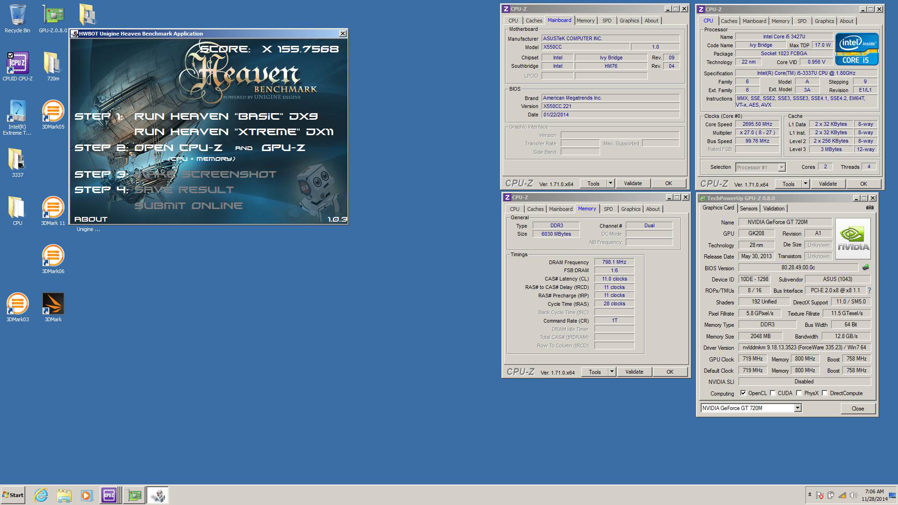The width and height of the screenshot is (898, 505).
Task: Open Windows Explorer from the taskbar
Action: 64,495
